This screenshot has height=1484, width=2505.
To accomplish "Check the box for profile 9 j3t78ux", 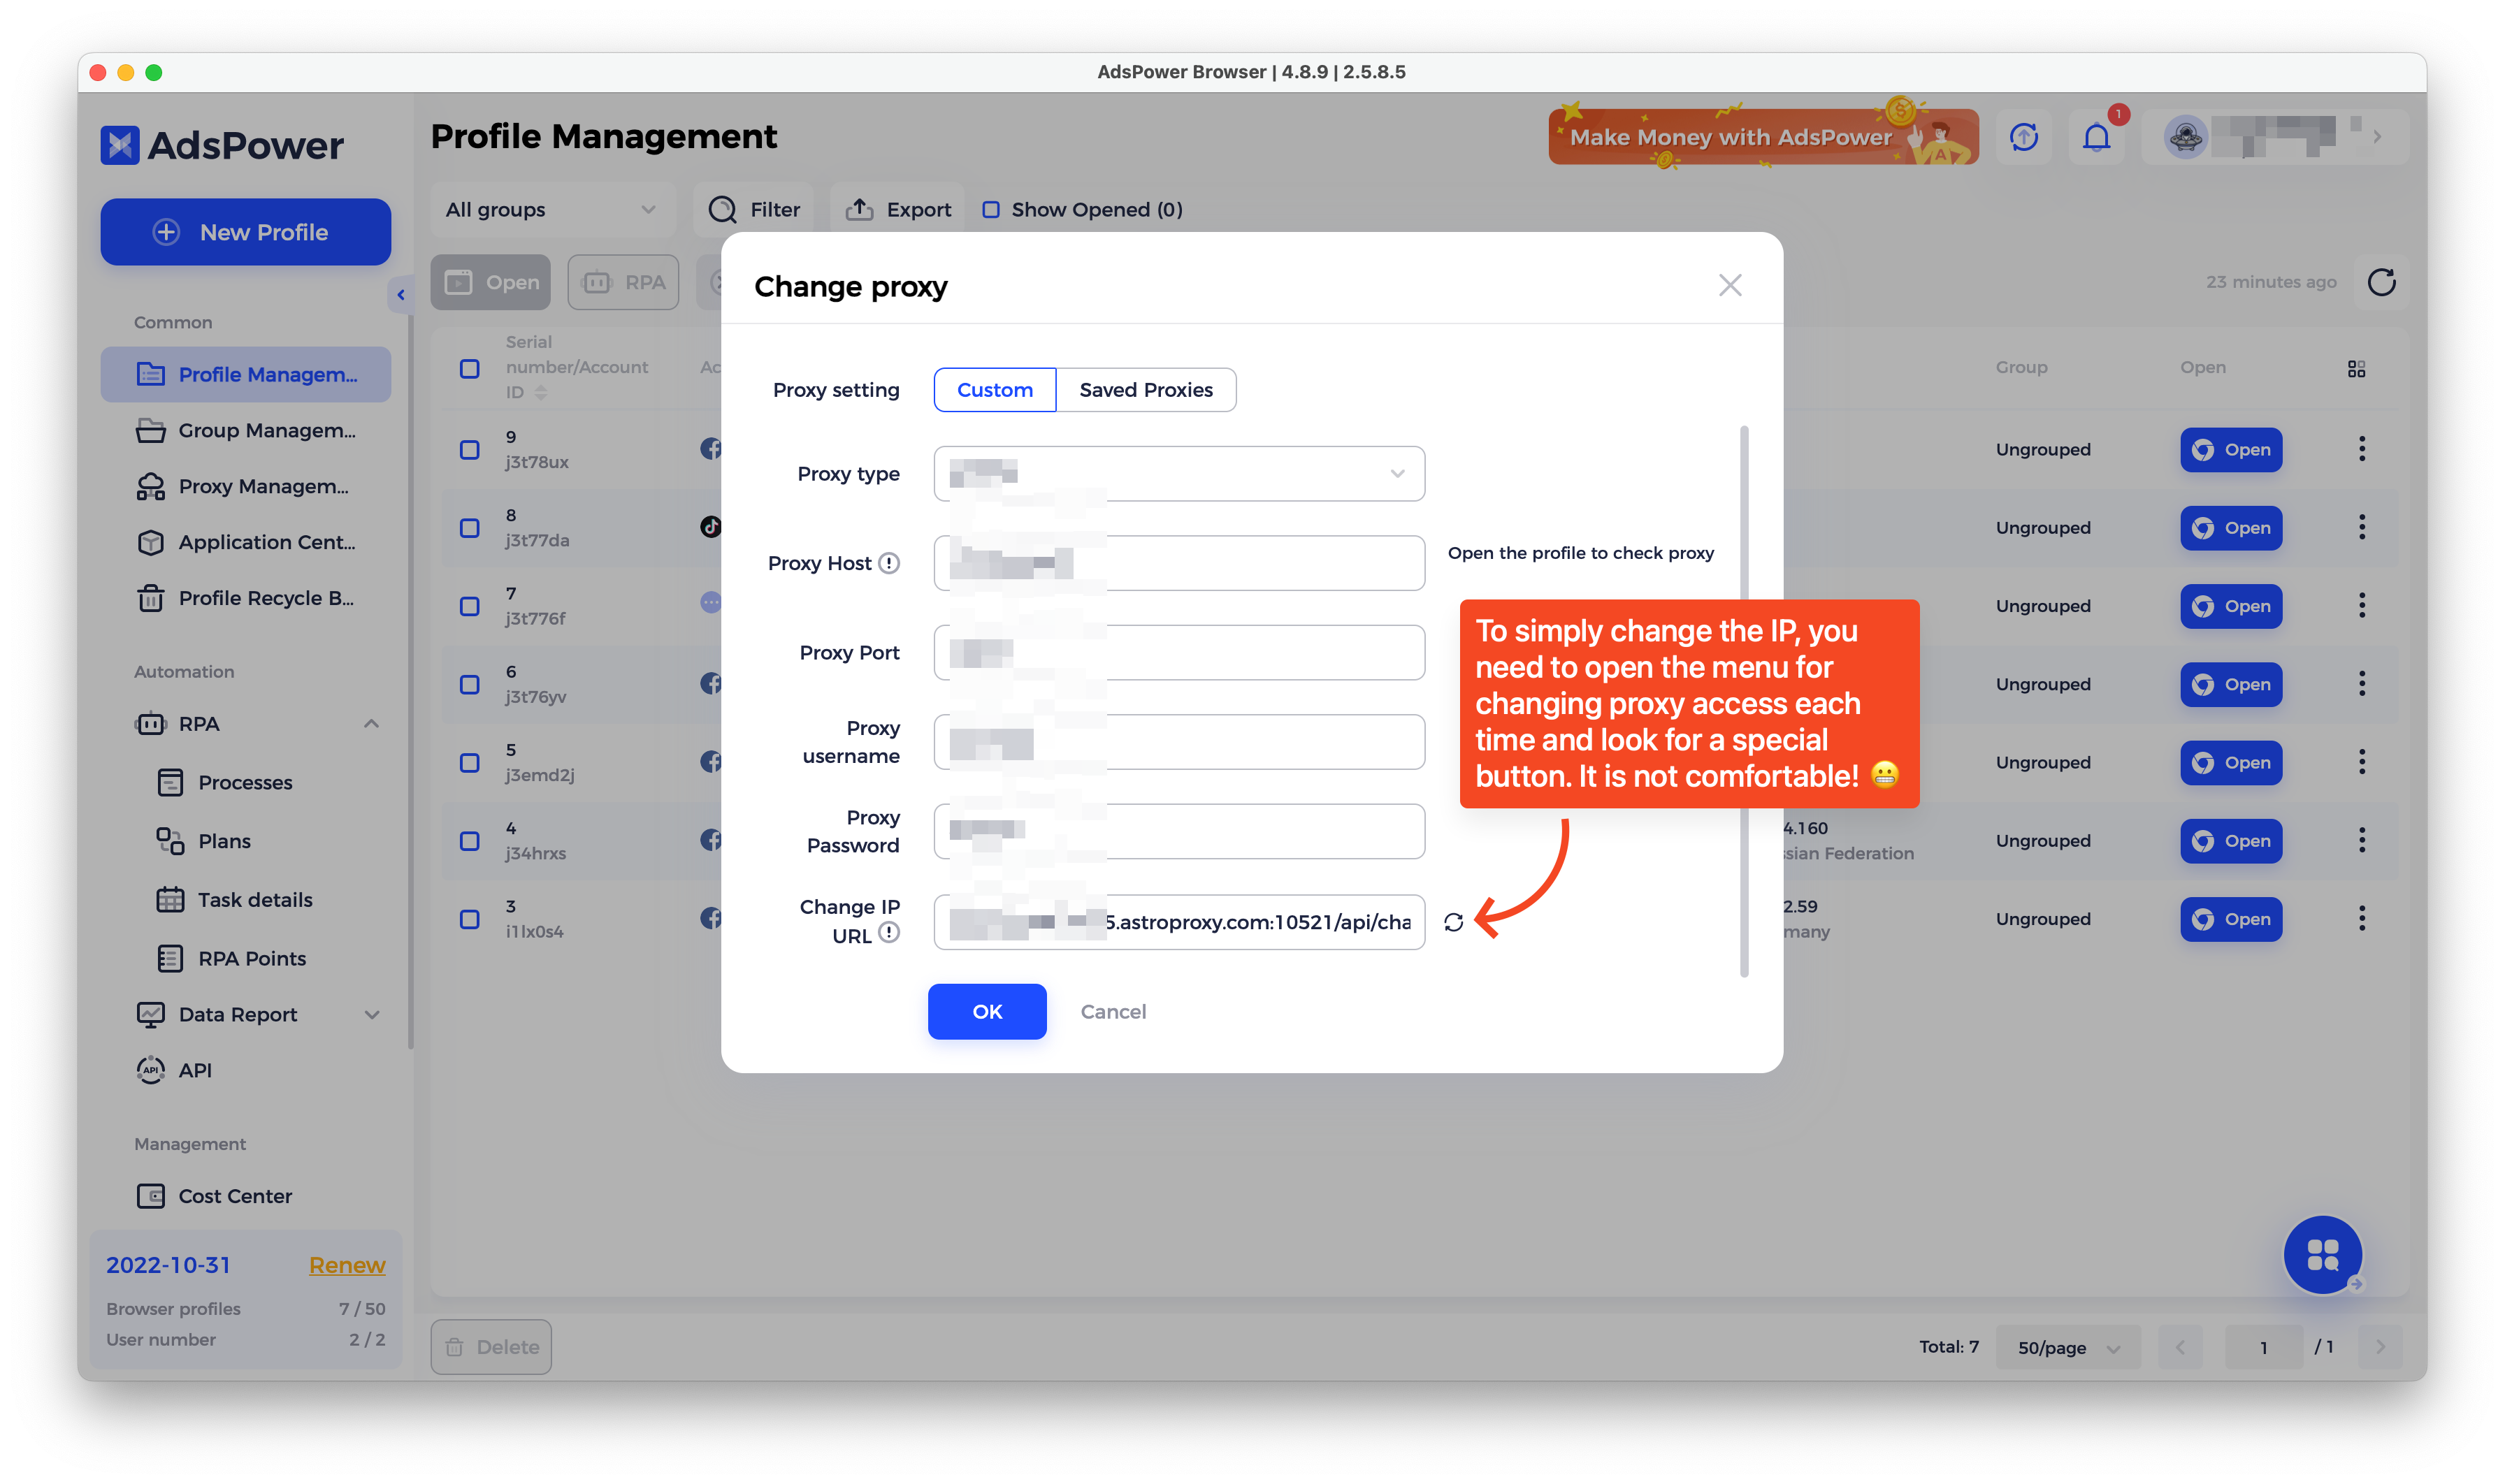I will (x=469, y=450).
